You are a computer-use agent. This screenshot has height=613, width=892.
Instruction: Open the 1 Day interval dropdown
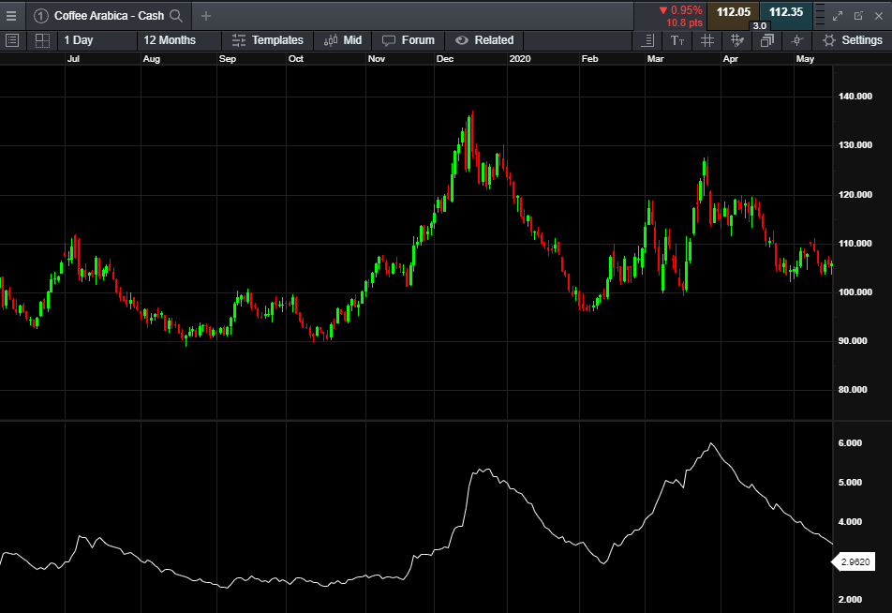pyautogui.click(x=97, y=40)
